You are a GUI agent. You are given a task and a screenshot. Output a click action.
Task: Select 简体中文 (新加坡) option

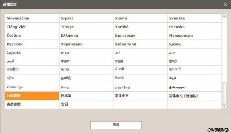click(x=195, y=96)
